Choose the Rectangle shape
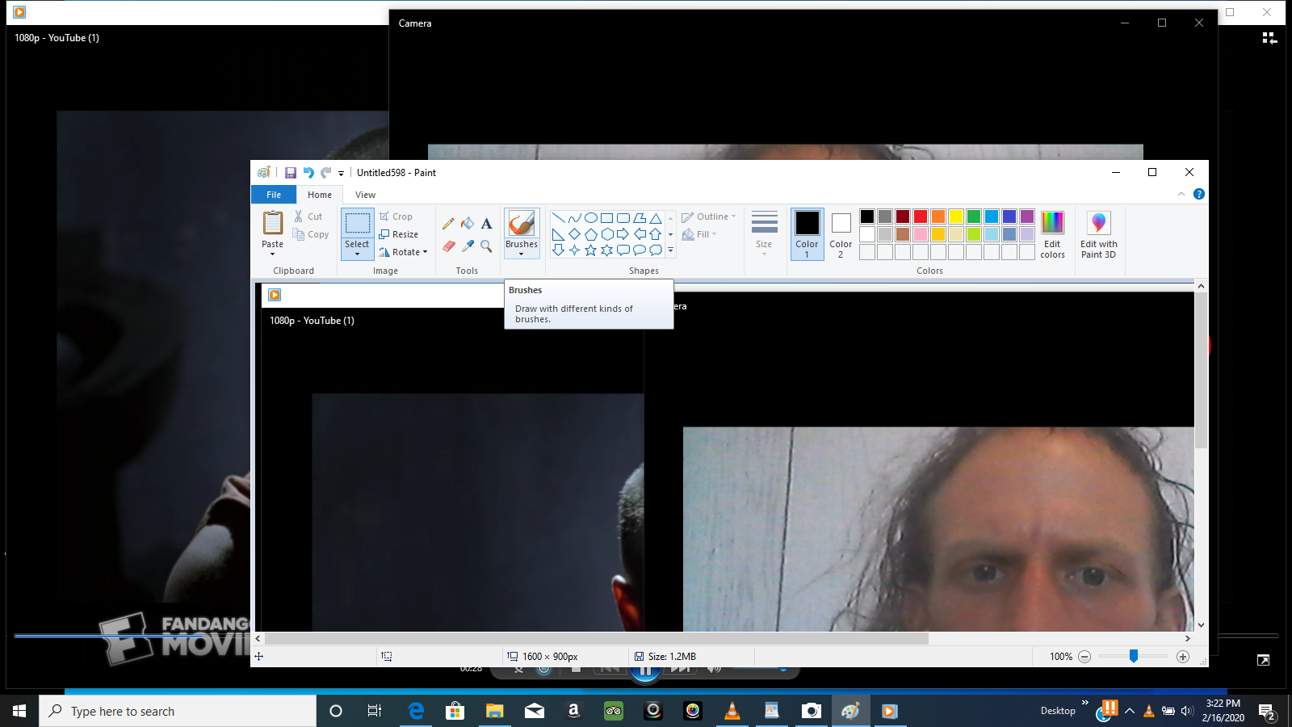The height and width of the screenshot is (727, 1292). (x=606, y=218)
